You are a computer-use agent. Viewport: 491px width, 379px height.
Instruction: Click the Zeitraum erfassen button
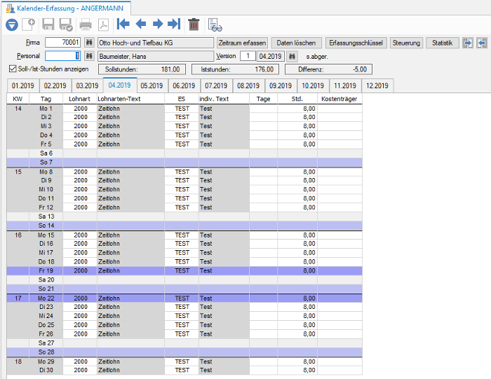242,43
